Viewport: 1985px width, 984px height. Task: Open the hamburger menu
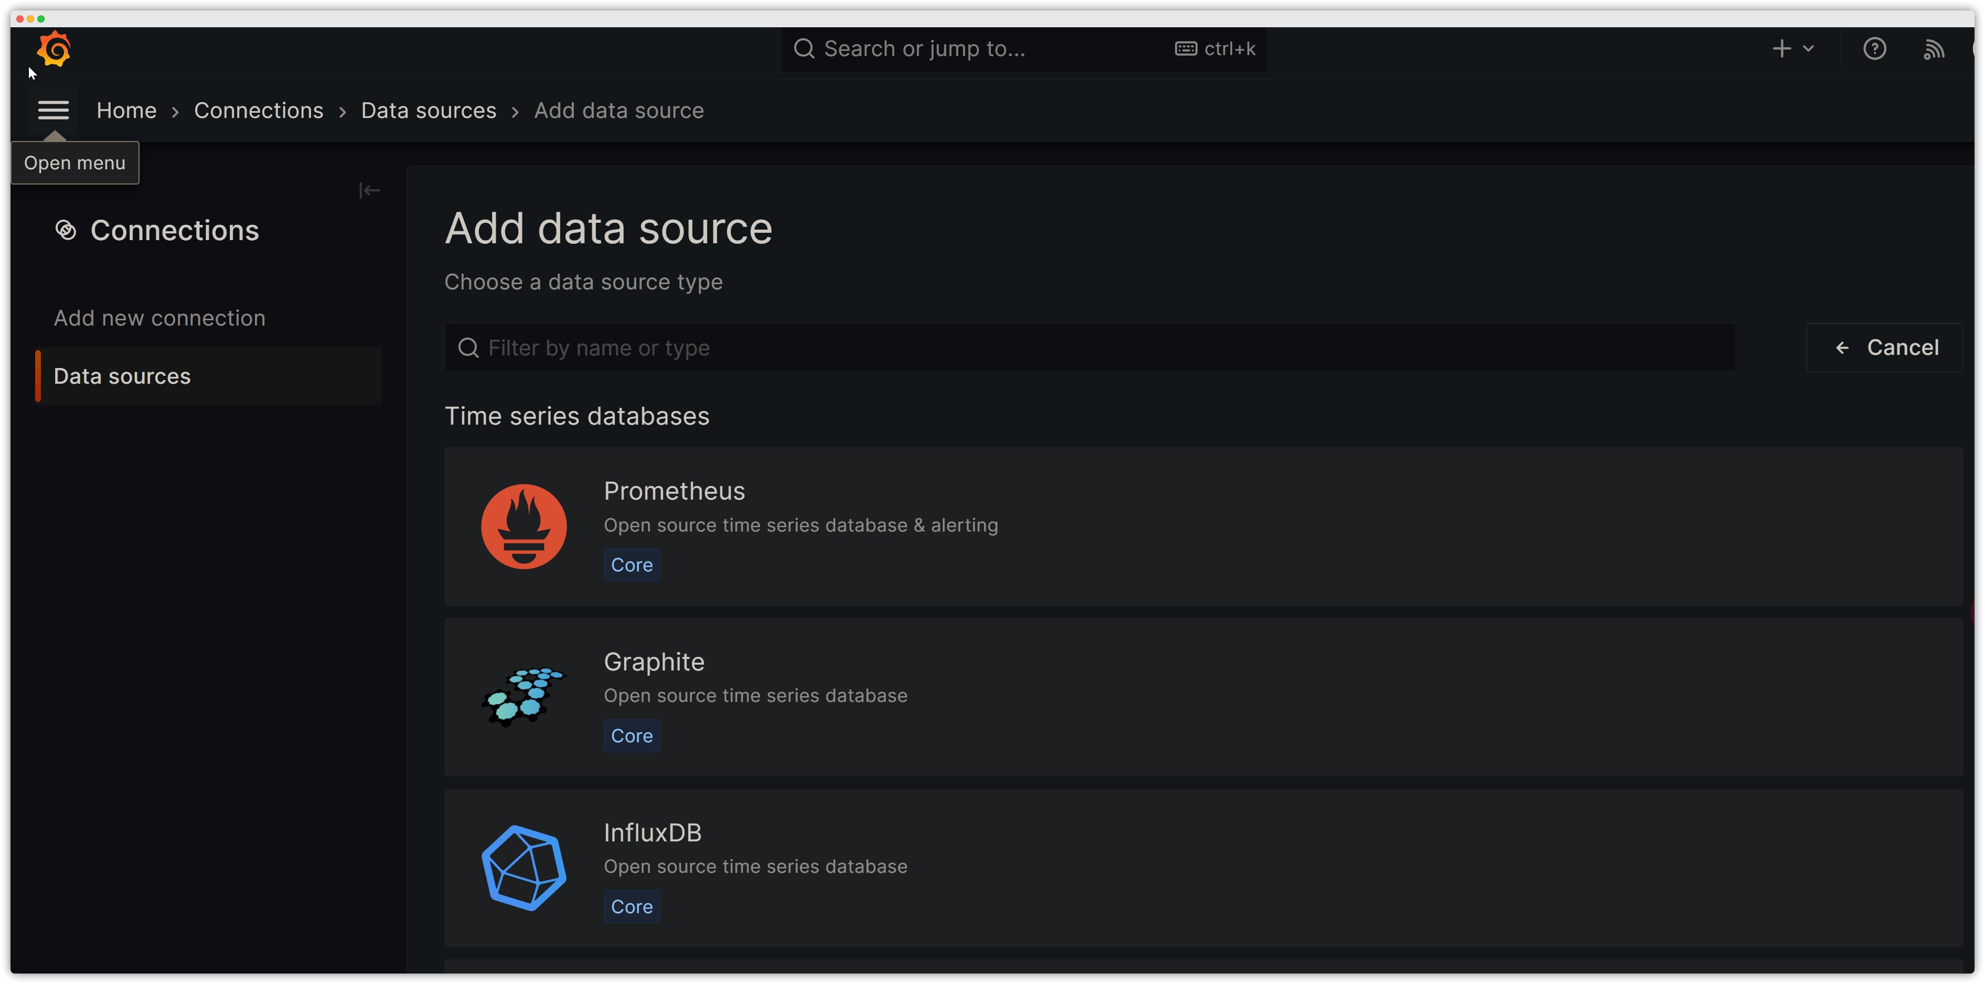click(x=53, y=110)
